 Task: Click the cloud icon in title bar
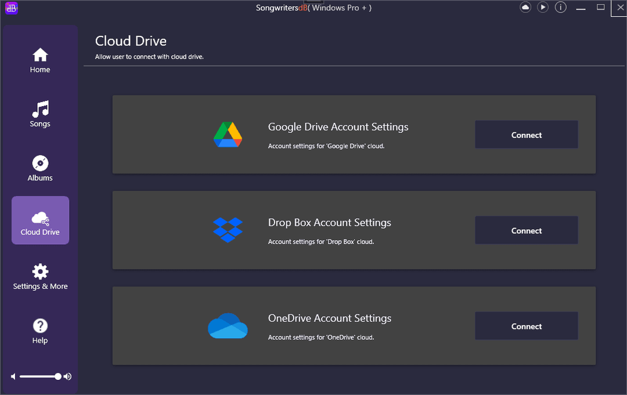click(525, 7)
